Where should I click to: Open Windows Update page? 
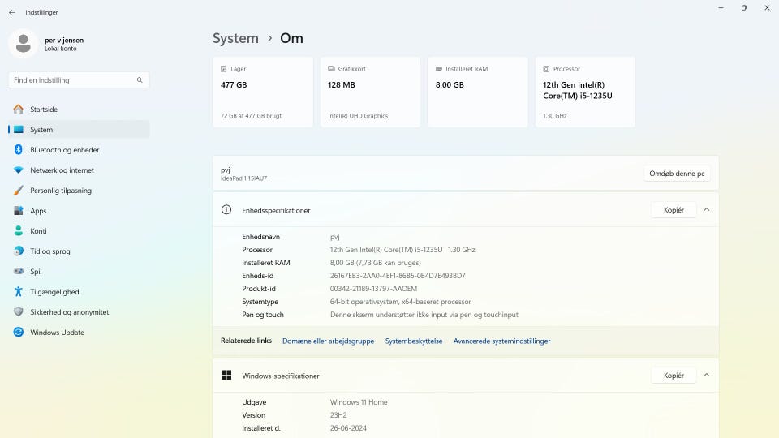57,333
